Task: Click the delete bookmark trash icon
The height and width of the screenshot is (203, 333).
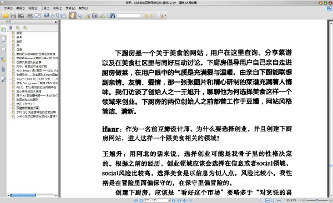Action: tap(11, 28)
